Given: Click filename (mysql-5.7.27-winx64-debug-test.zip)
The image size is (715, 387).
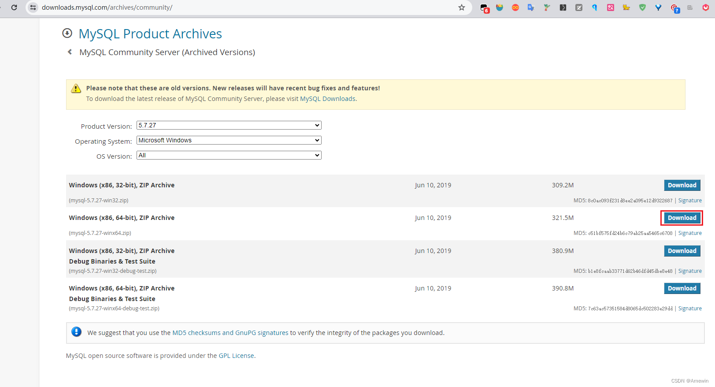Looking at the screenshot, I should [114, 309].
